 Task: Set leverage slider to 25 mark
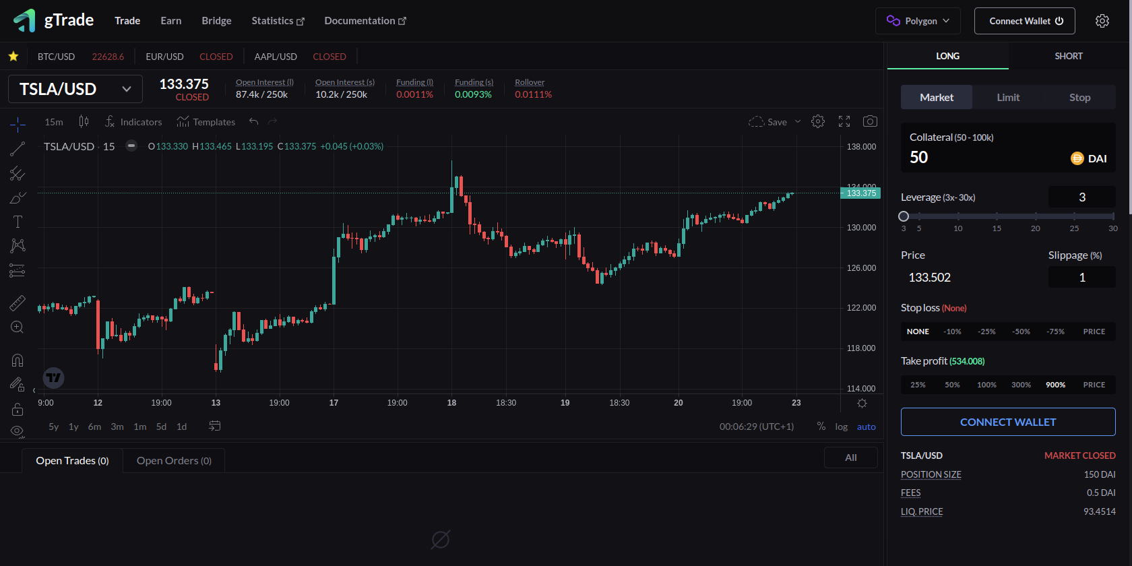pyautogui.click(x=1074, y=216)
